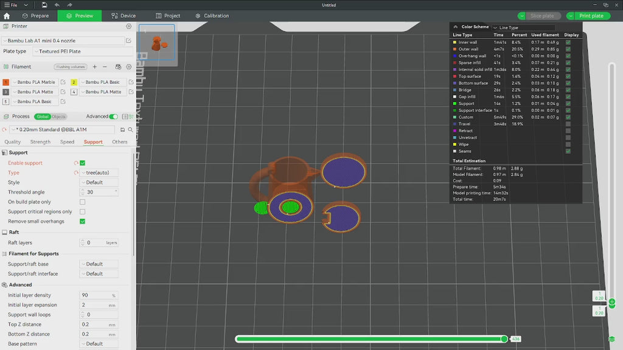Image resolution: width=623 pixels, height=350 pixels.
Task: Edit filament 2 Bambu PLA Basic preset
Action: pyautogui.click(x=131, y=82)
